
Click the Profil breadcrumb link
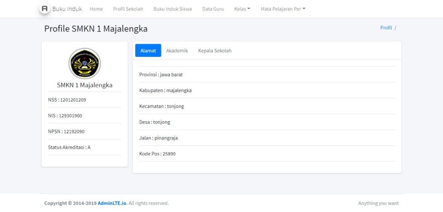(x=386, y=28)
